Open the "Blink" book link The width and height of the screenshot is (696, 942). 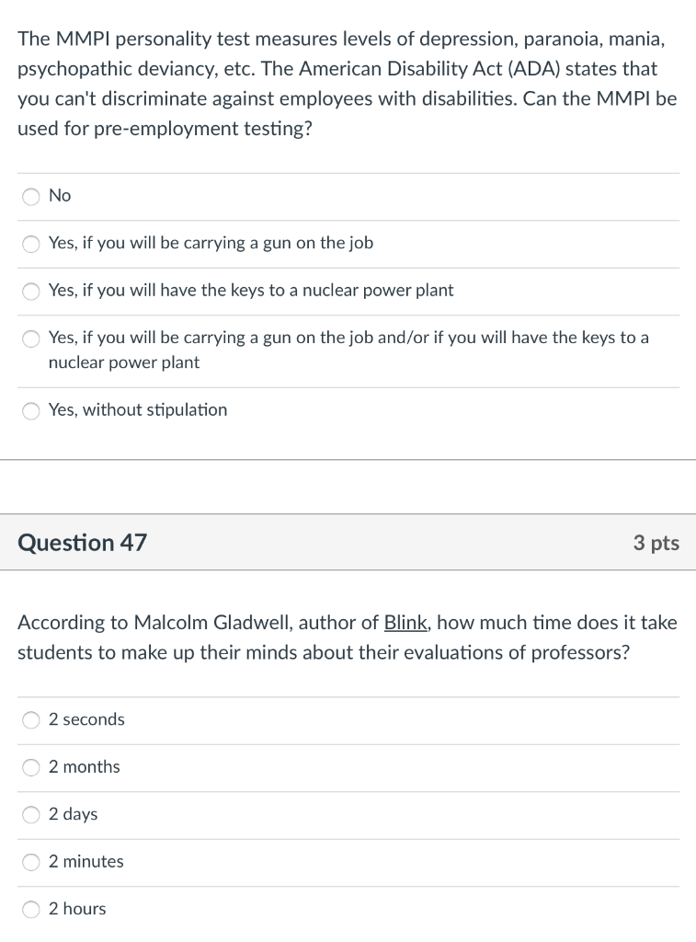(405, 623)
